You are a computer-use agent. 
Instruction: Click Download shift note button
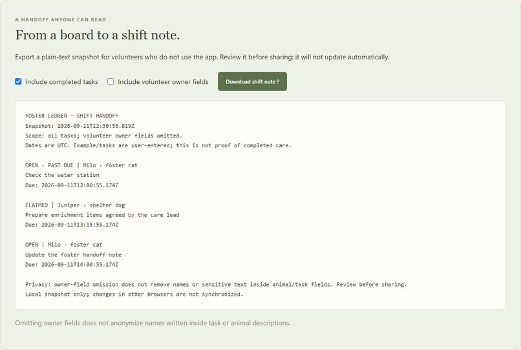pyautogui.click(x=252, y=81)
